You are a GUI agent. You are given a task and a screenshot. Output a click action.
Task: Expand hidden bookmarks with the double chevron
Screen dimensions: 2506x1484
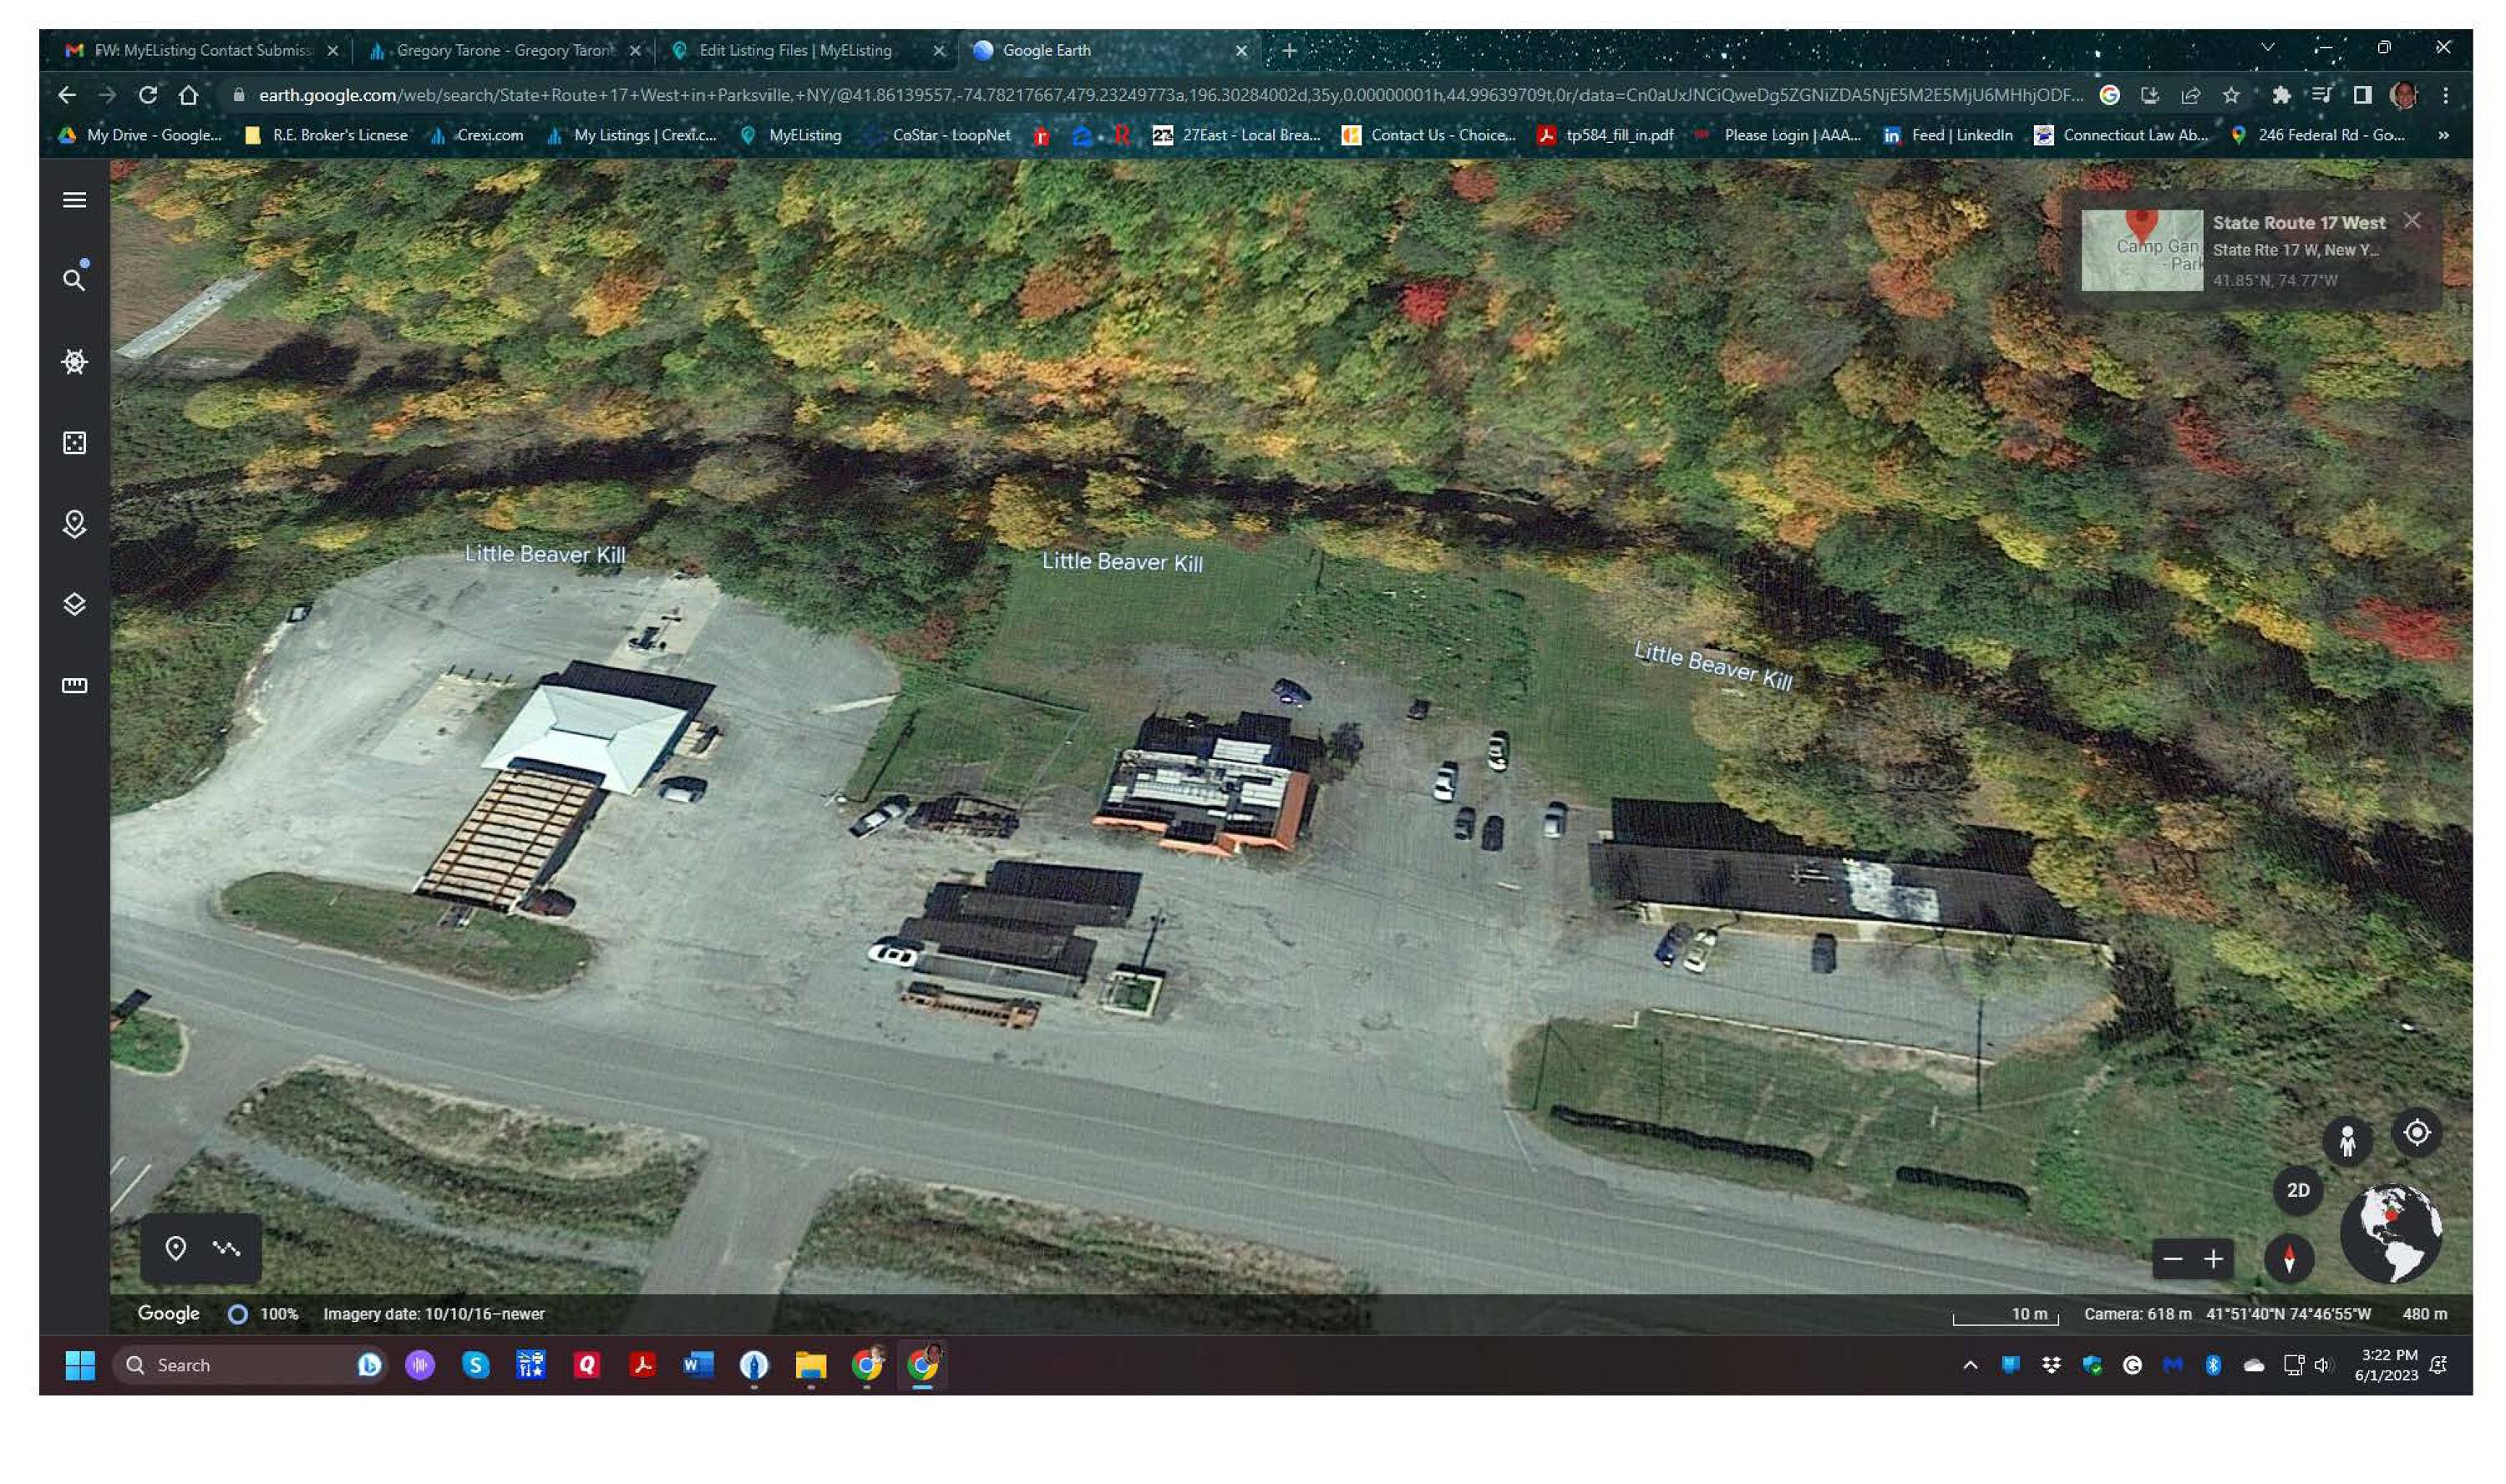pos(2443,135)
